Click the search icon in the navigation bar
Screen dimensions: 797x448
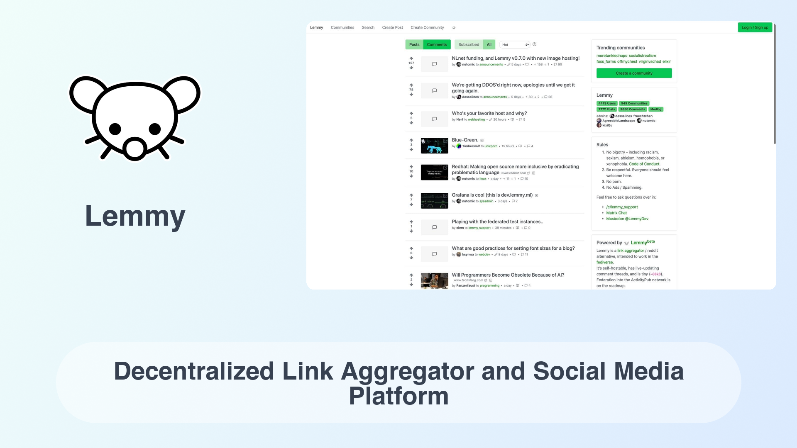(x=368, y=27)
